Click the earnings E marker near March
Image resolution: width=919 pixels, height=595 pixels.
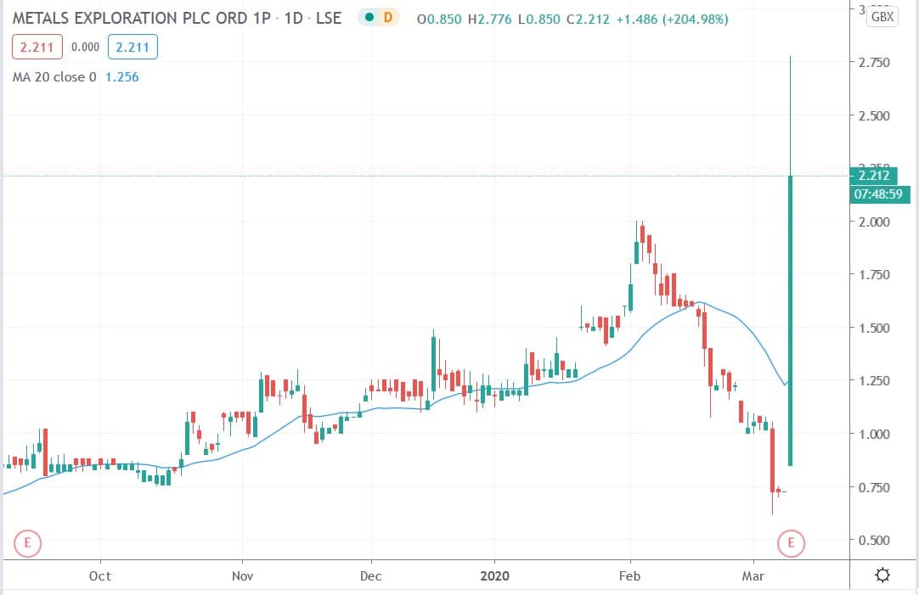coord(791,543)
